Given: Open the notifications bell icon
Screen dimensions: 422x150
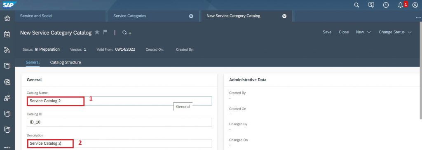Looking at the screenshot, I should pyautogui.click(x=401, y=5).
